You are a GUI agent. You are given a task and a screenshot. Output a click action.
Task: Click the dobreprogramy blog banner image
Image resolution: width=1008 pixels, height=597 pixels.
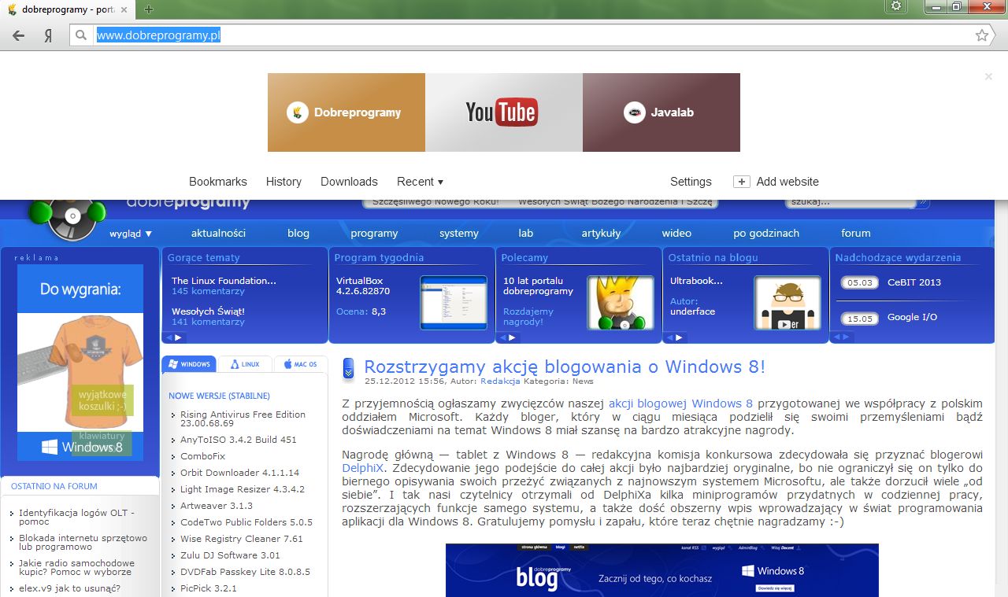point(661,570)
